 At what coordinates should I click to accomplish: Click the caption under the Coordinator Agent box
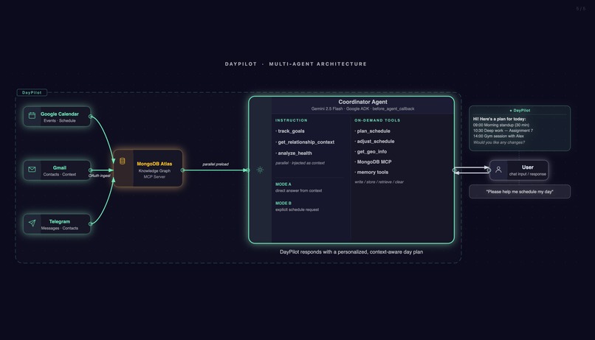point(351,251)
